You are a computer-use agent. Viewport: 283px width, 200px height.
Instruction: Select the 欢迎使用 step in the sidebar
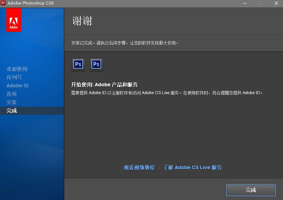(x=17, y=69)
